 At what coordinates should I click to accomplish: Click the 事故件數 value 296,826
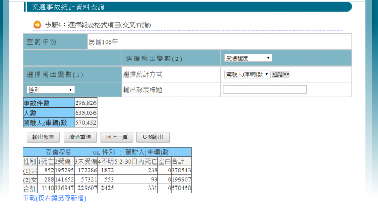click(x=86, y=103)
